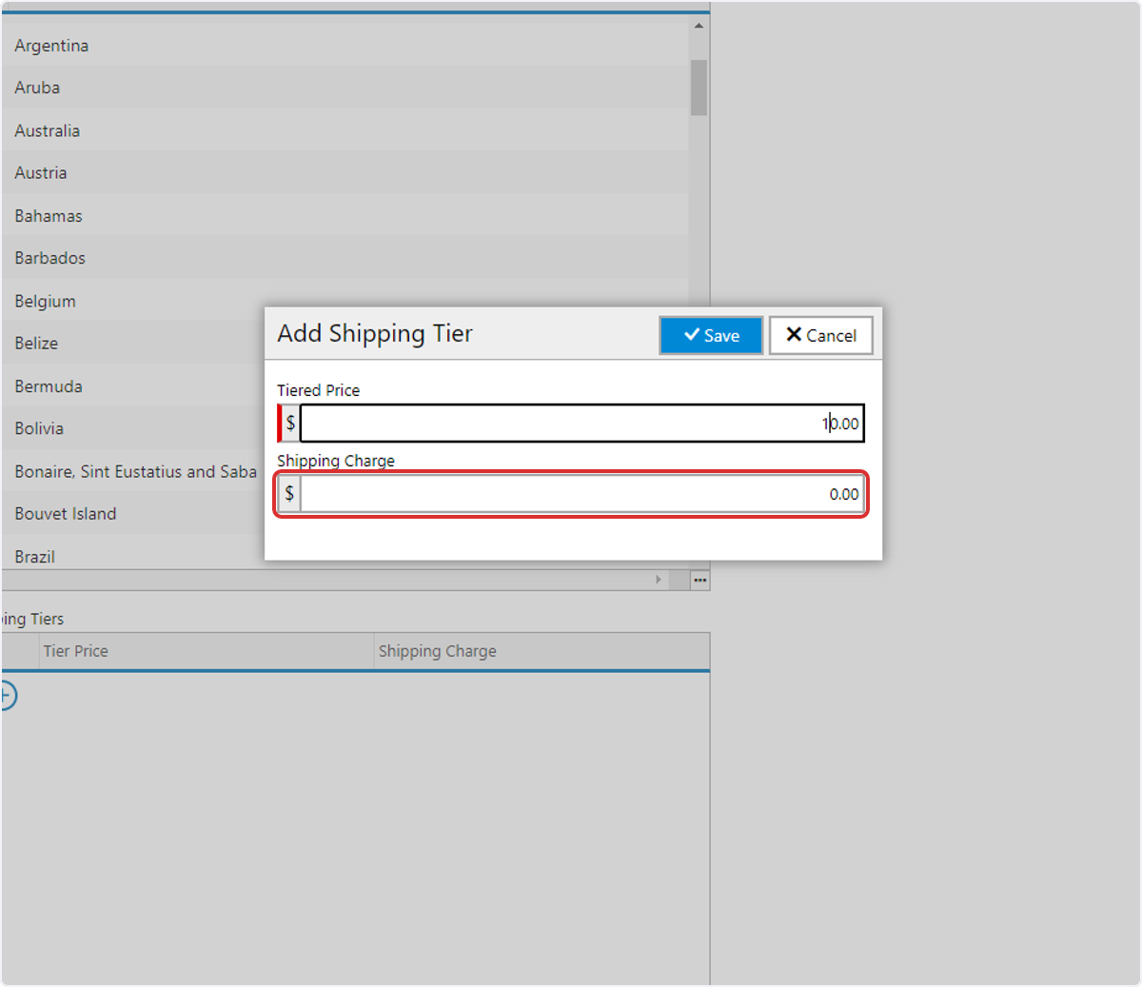Select Belize in the country list
The width and height of the screenshot is (1142, 987).
(133, 343)
